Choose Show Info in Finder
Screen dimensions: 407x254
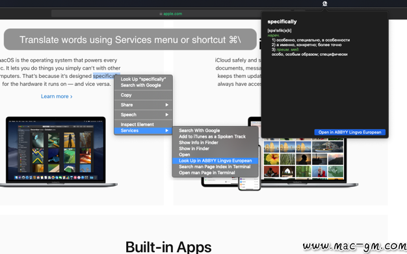coord(215,142)
